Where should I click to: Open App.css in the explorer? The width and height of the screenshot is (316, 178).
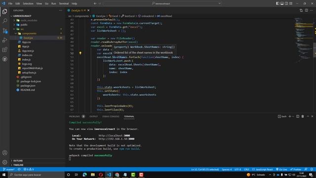coord(26,42)
